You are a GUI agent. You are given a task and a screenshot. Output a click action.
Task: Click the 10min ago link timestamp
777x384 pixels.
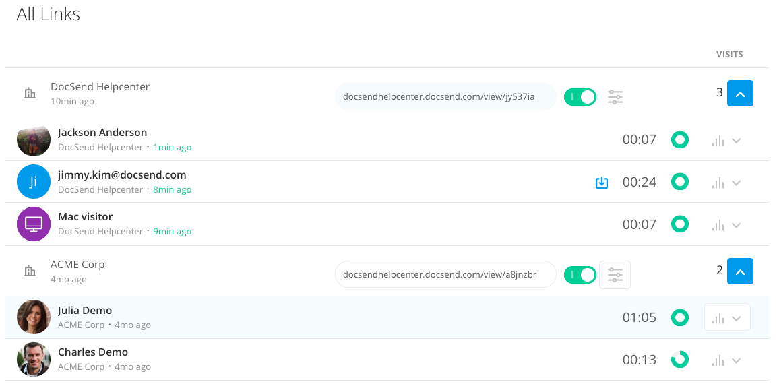(72, 101)
